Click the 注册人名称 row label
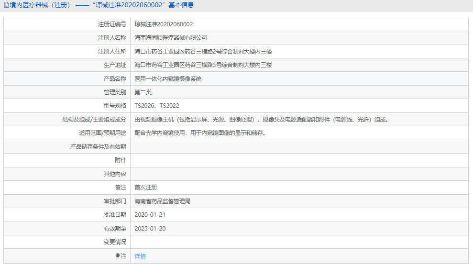The height and width of the screenshot is (266, 473). [x=112, y=38]
